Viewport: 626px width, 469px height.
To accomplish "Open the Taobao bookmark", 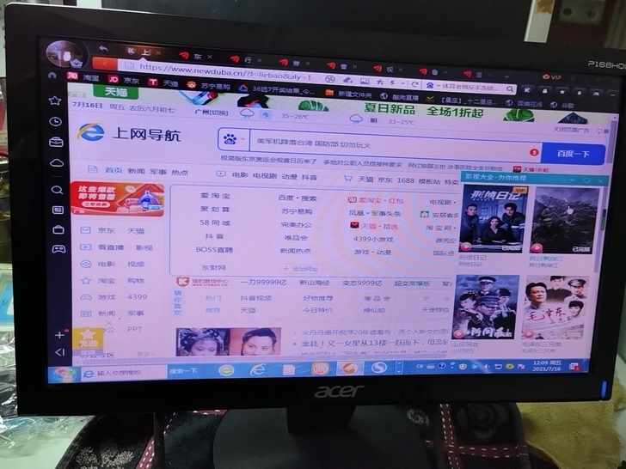I will pos(84,77).
